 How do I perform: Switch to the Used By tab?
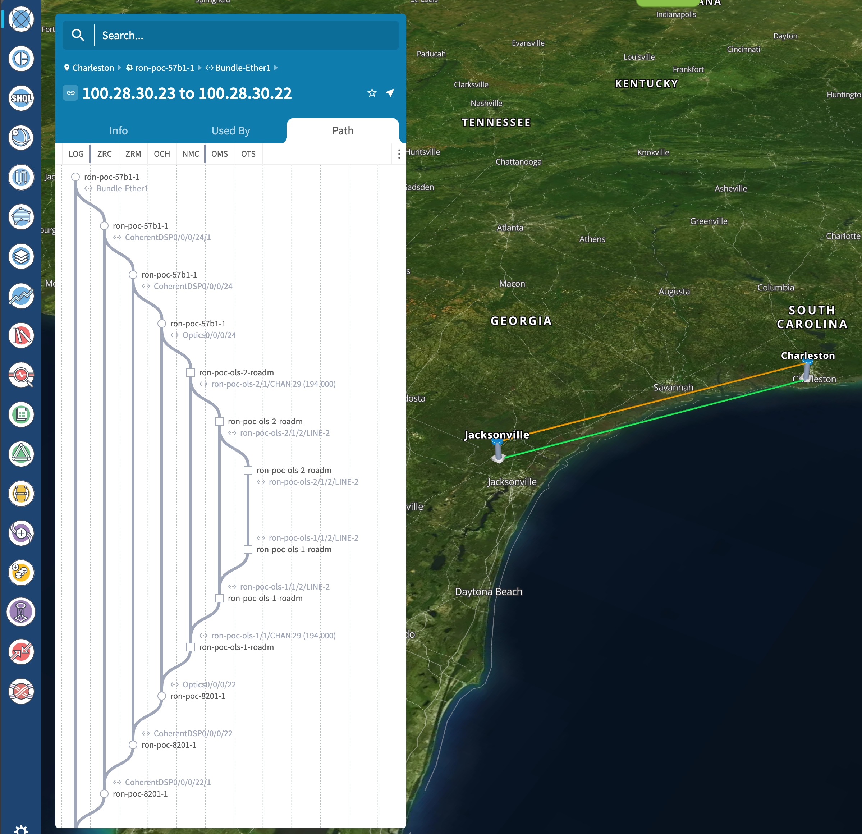coord(230,130)
